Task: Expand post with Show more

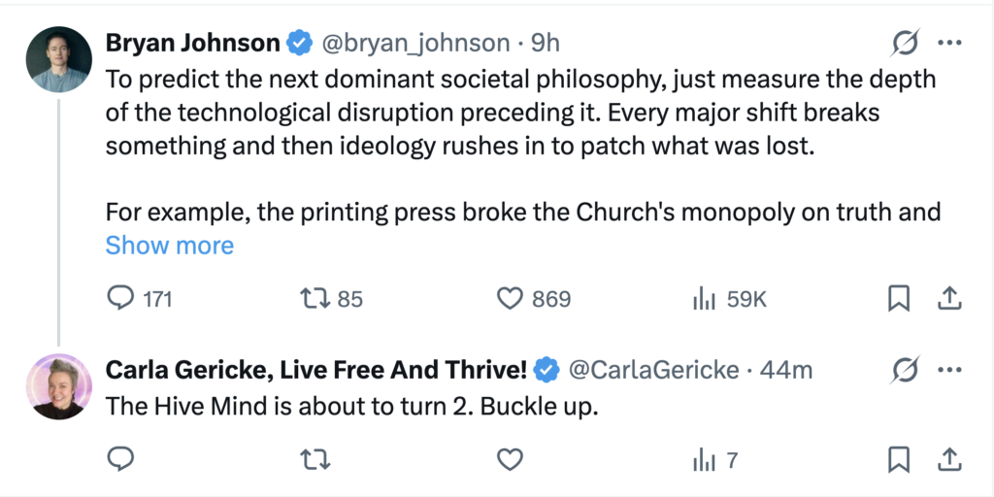Action: coord(170,246)
